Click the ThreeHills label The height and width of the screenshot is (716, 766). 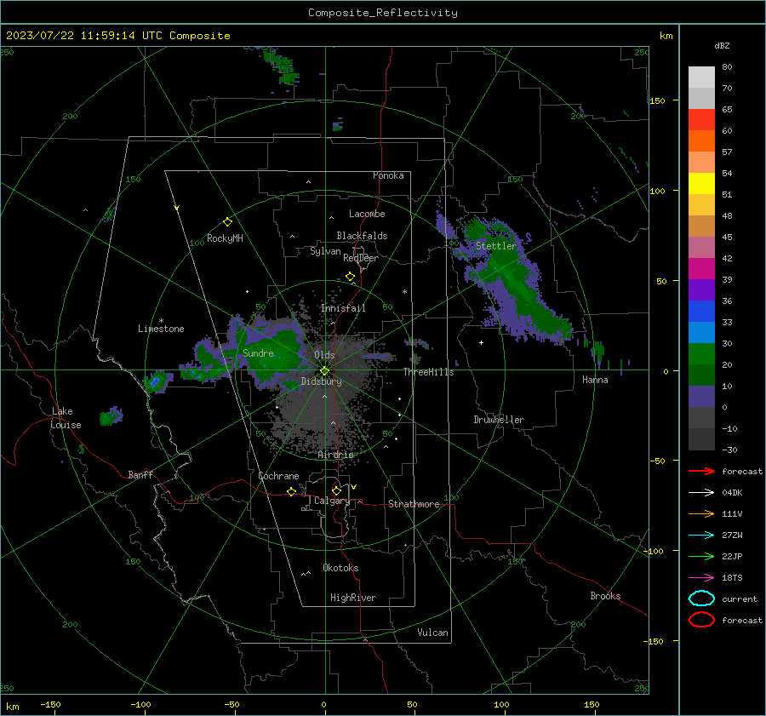coord(428,372)
